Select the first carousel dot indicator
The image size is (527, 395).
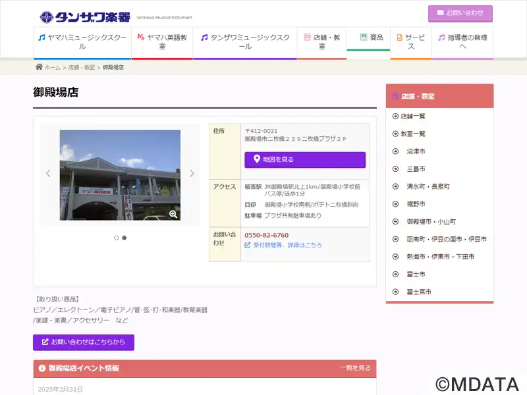(x=117, y=238)
